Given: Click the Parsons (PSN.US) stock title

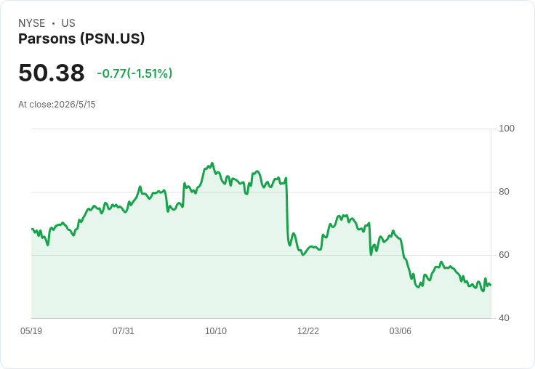Looking at the screenshot, I should pos(81,38).
